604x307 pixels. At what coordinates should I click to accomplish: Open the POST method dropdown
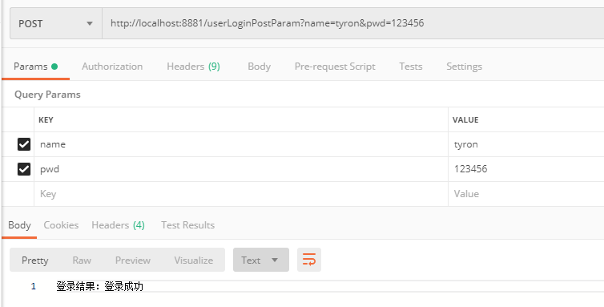click(x=56, y=23)
